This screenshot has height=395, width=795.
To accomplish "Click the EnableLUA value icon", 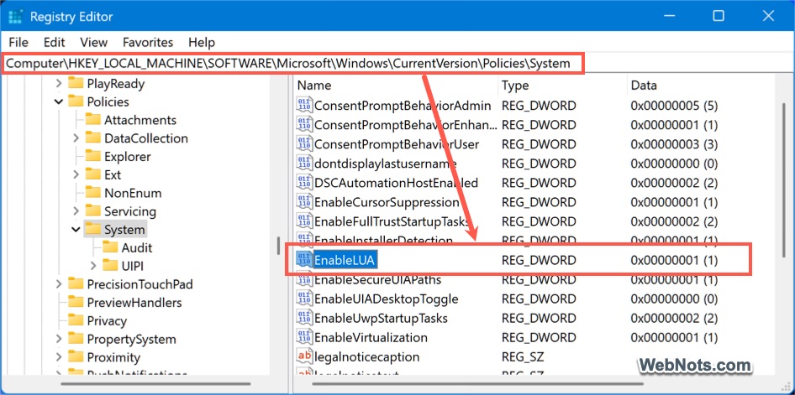I will tap(304, 260).
